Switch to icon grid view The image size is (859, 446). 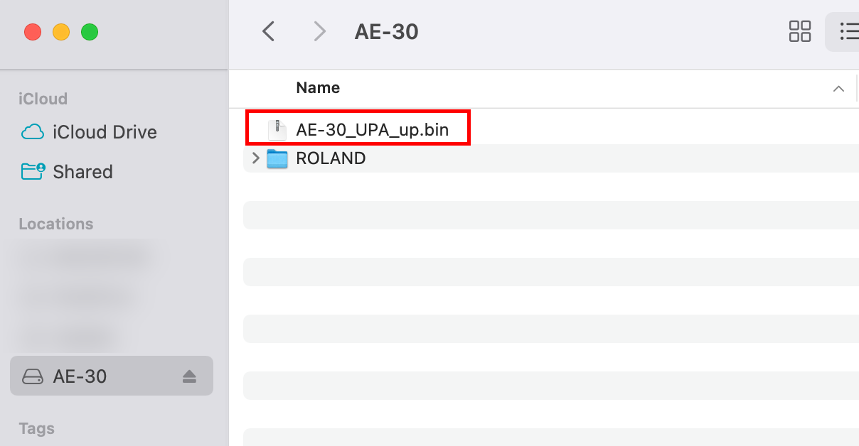click(x=800, y=31)
